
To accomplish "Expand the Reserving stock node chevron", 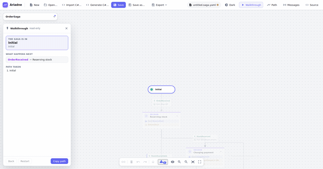I will pos(177,116).
